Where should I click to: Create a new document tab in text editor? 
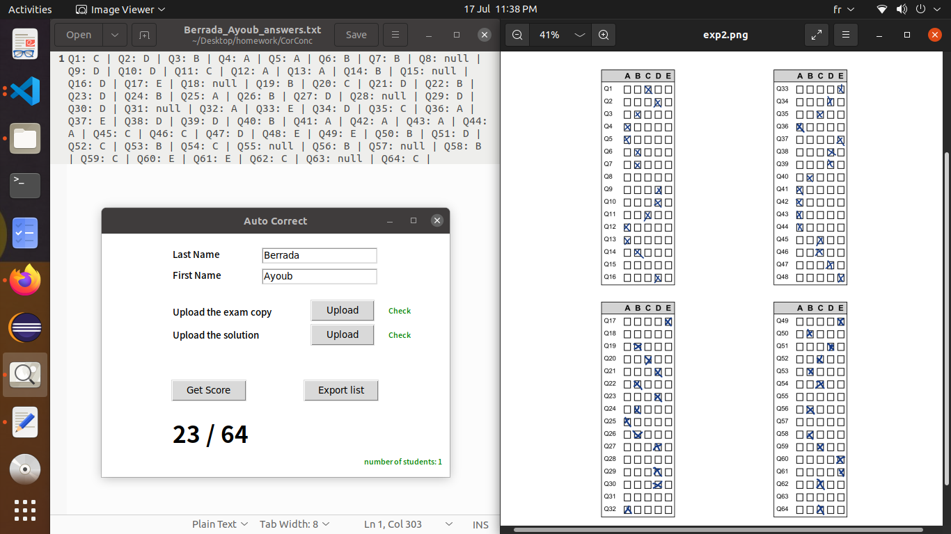[144, 35]
